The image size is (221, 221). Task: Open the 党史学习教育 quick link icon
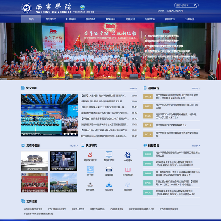[x=90, y=155]
